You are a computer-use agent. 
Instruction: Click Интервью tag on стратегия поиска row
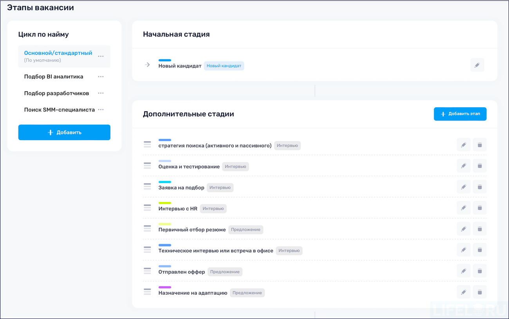pyautogui.click(x=287, y=146)
